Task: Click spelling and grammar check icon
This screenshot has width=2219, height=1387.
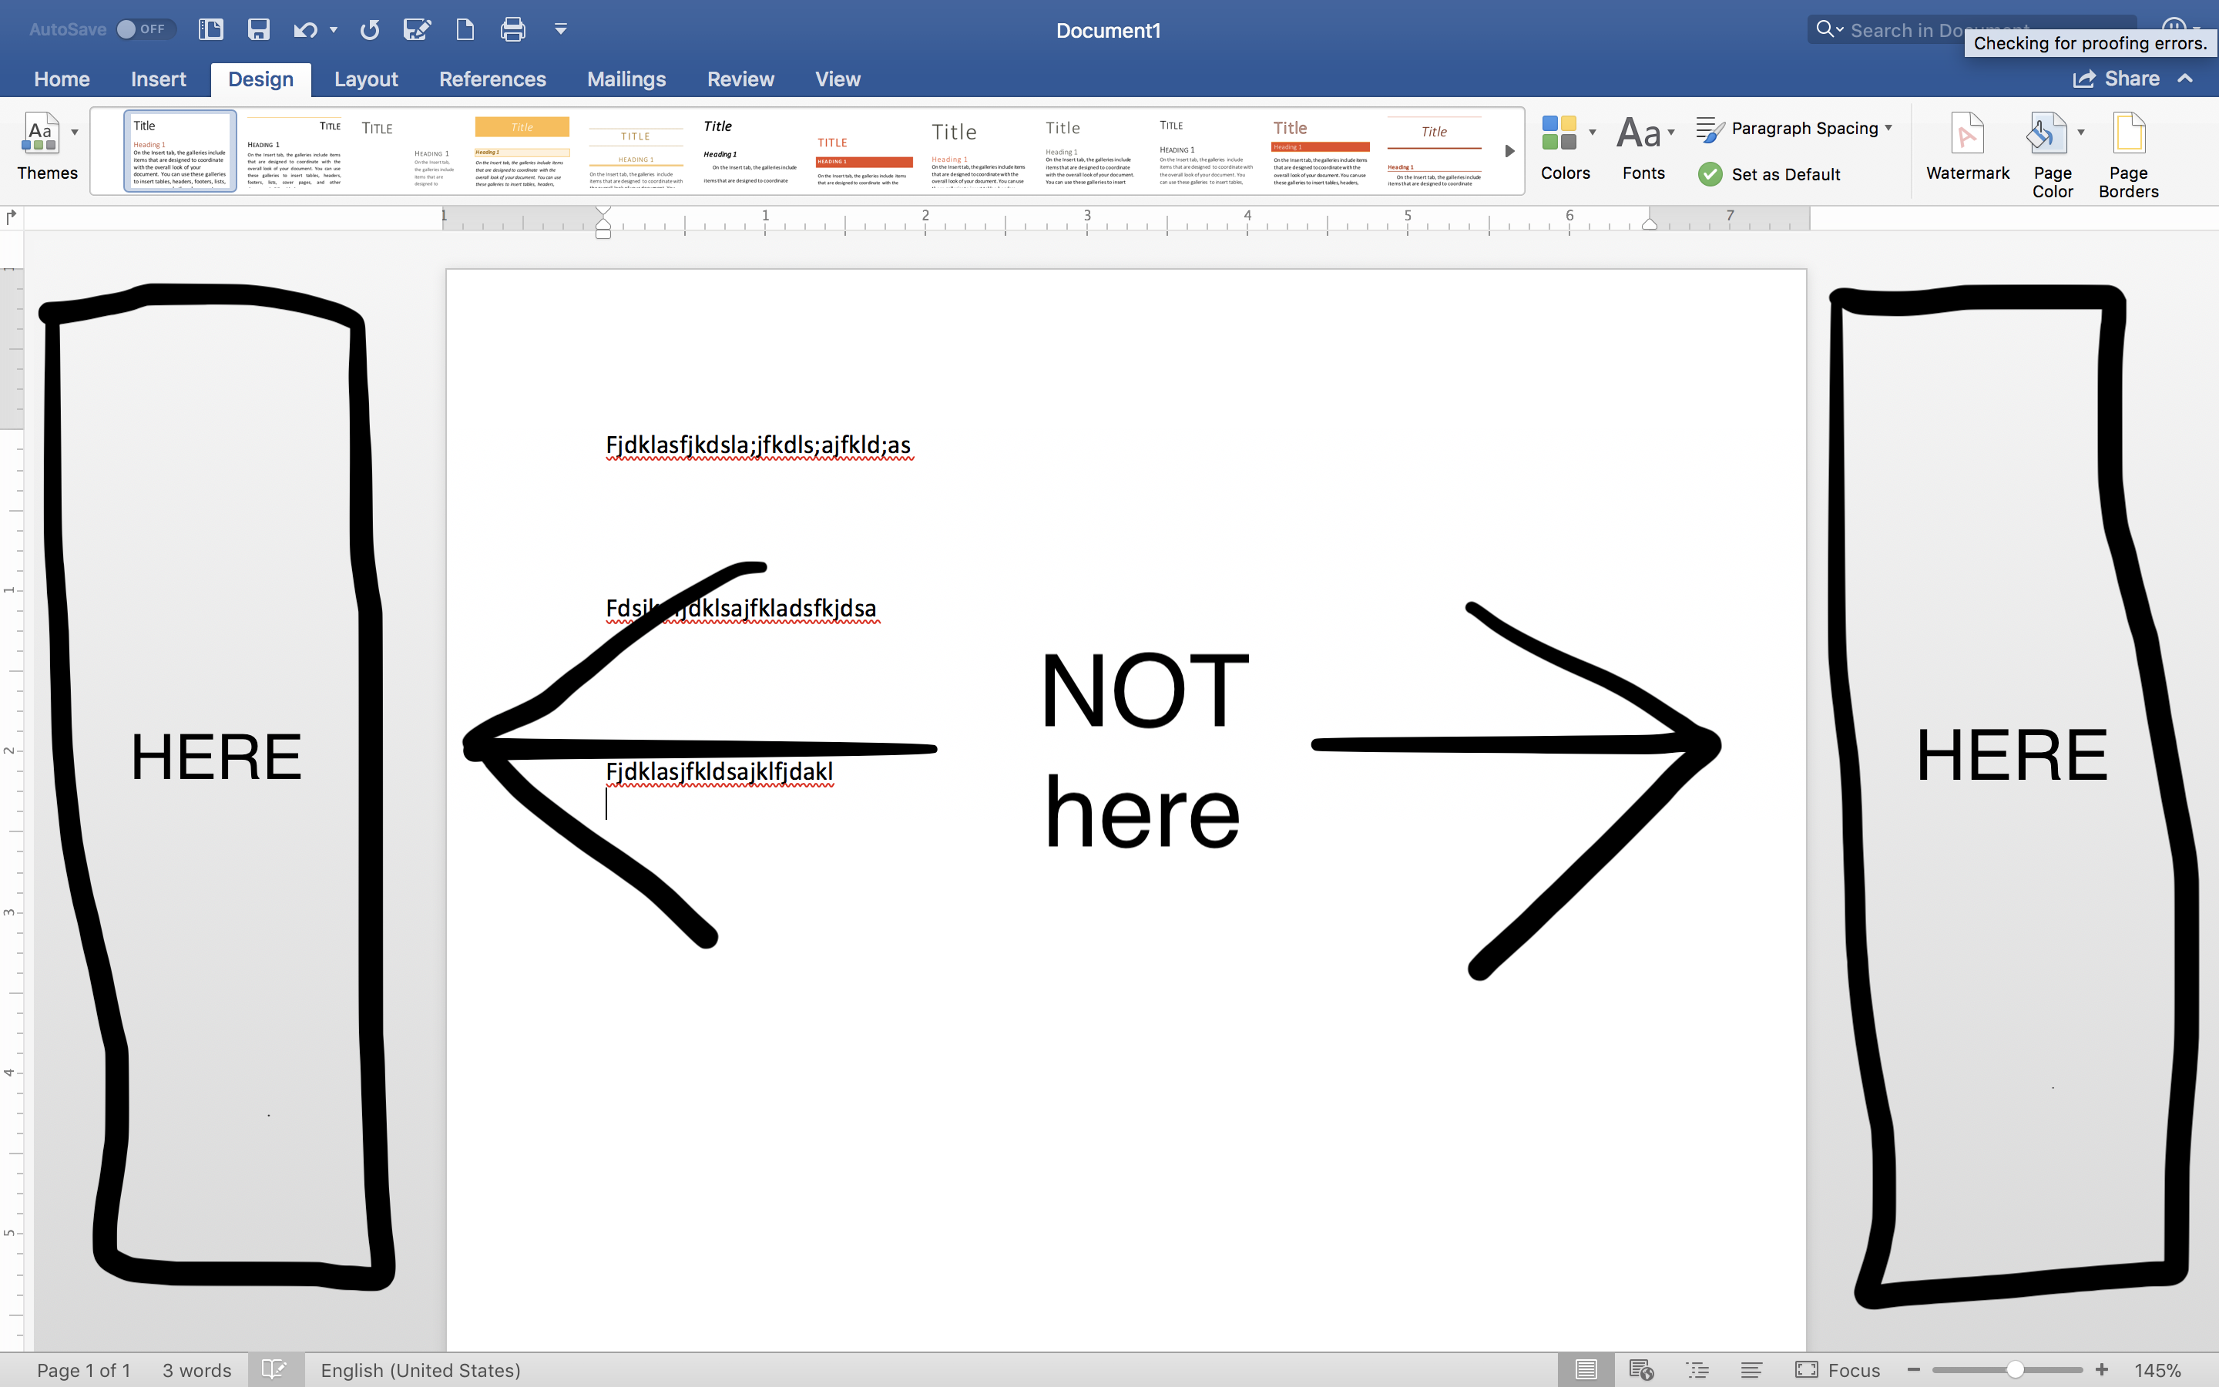Action: click(x=274, y=1369)
